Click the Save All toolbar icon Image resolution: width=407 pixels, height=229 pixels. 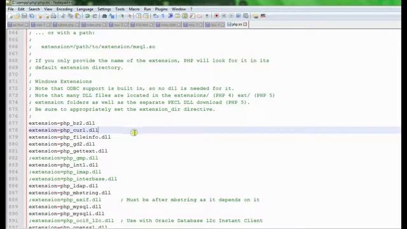point(32,16)
